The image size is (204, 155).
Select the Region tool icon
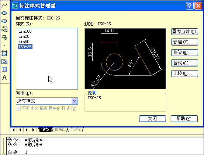tap(4, 61)
